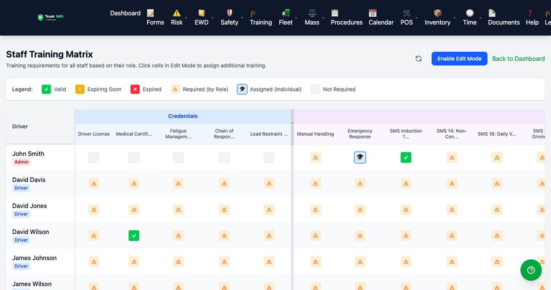Open the Forms notepad icon

[151, 13]
